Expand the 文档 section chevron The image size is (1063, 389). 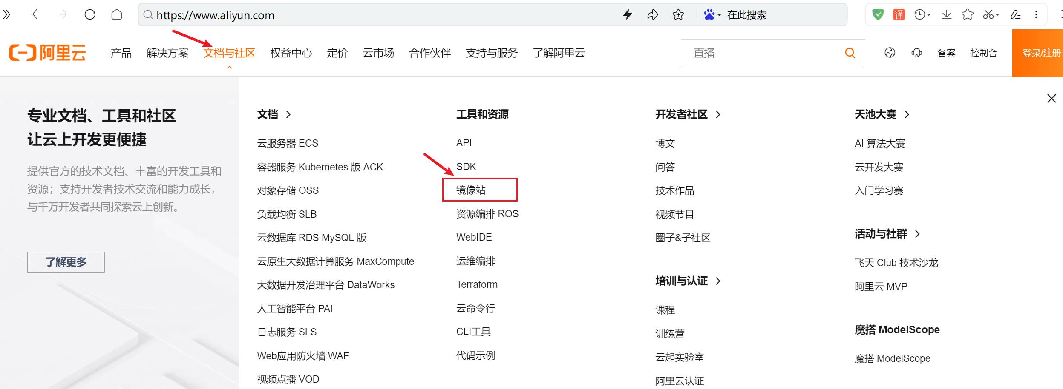[x=288, y=114]
